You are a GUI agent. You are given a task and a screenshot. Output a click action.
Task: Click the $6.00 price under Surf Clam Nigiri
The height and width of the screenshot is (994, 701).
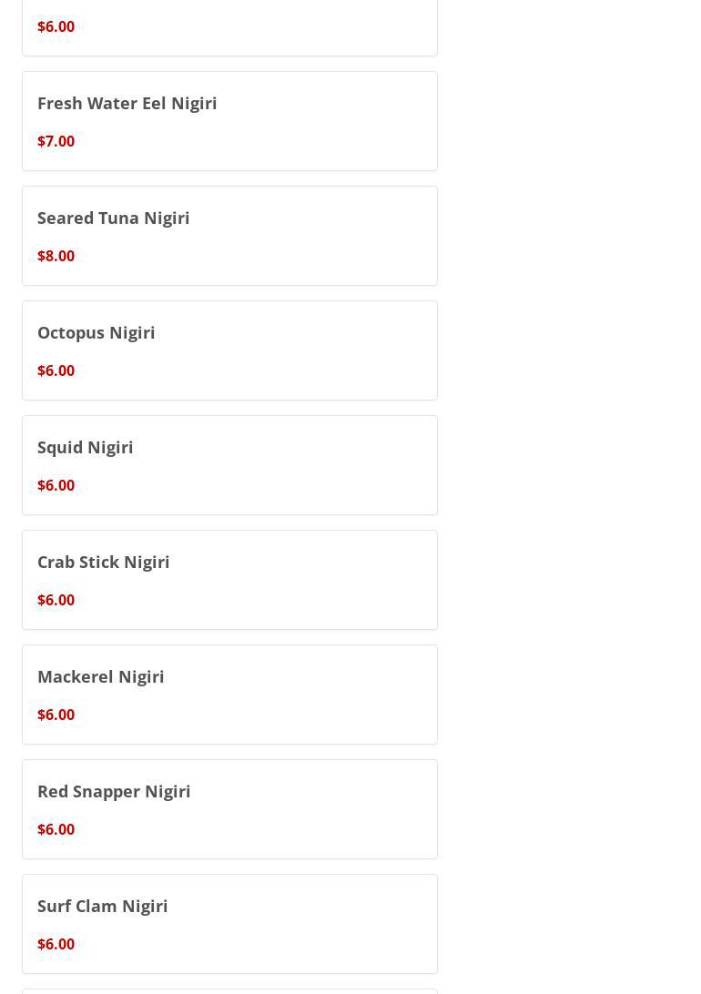pos(56,944)
